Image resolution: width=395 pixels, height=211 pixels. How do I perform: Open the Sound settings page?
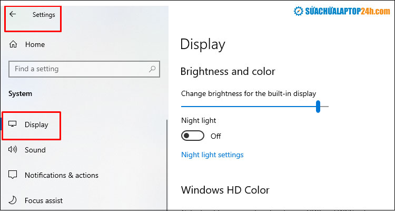tap(35, 150)
